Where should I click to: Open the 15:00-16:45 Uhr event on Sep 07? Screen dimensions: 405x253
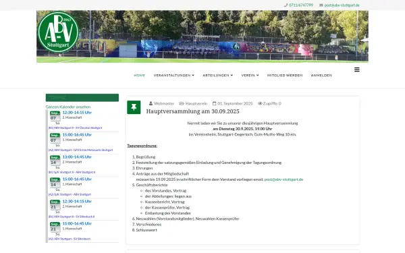(x=77, y=135)
